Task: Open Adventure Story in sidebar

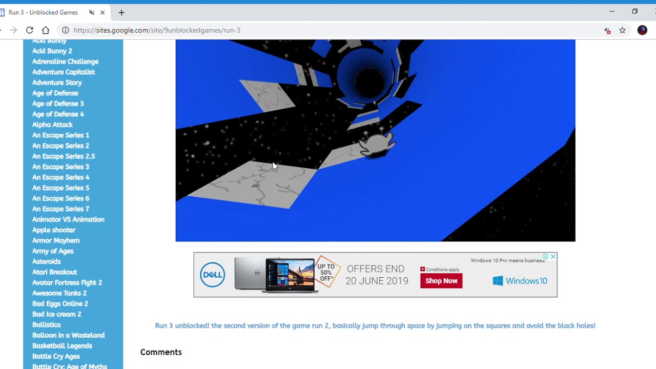Action: (x=57, y=83)
